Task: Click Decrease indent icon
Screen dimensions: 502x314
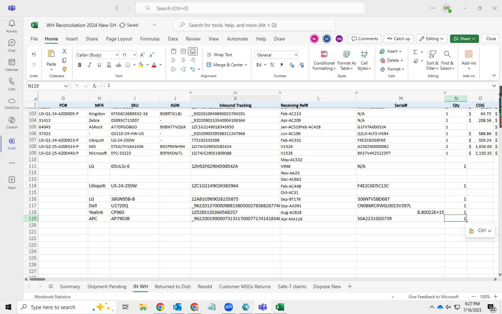Action: pos(174,69)
